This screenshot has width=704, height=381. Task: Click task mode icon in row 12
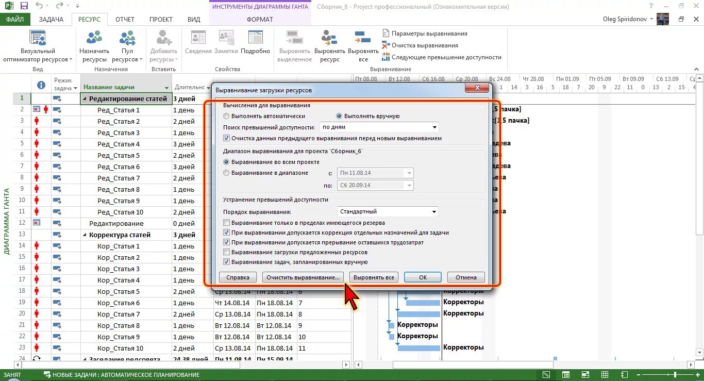pos(57,223)
